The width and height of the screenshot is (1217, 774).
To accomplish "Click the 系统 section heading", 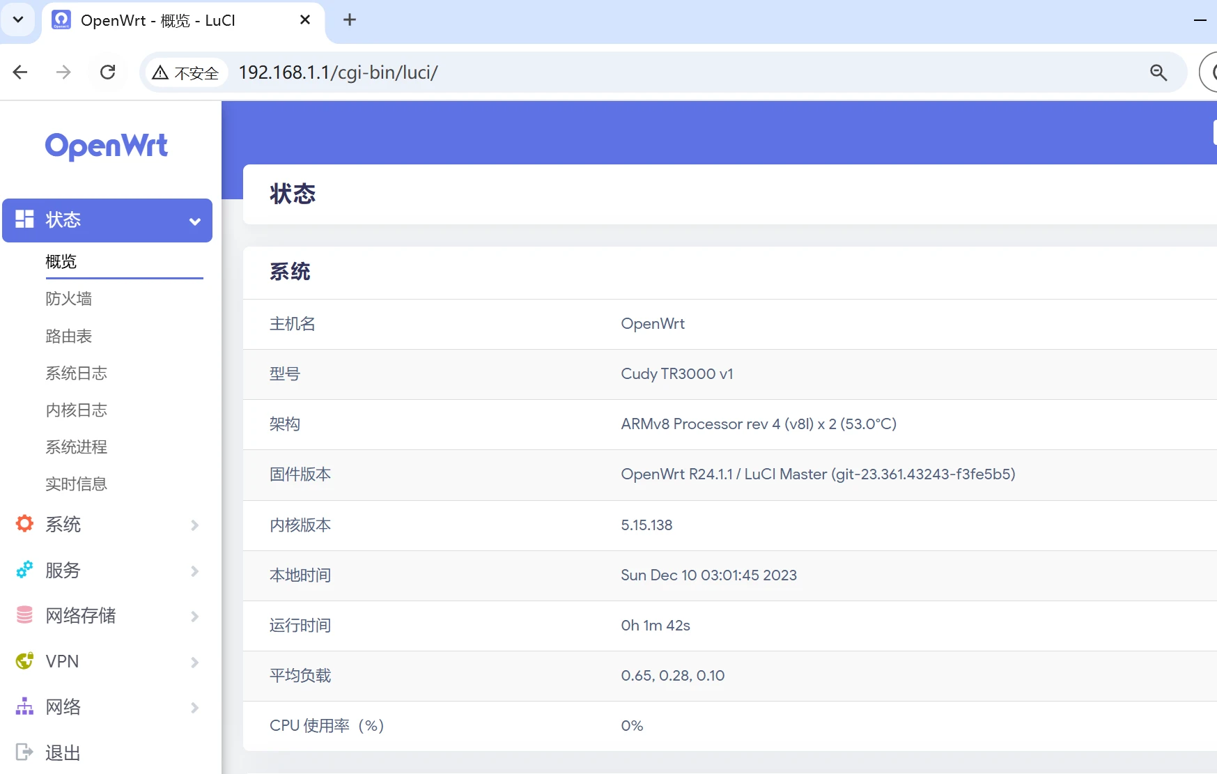I will click(290, 272).
